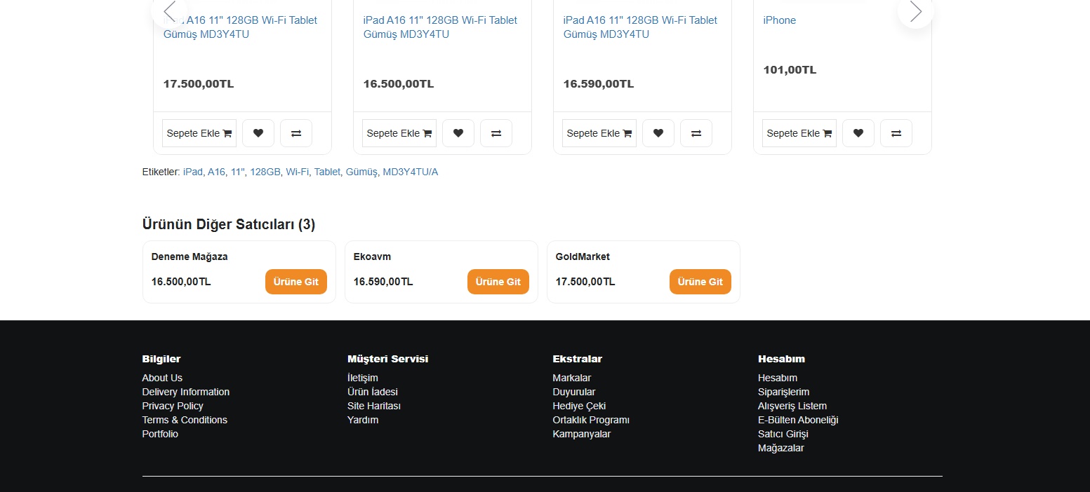Screen dimensions: 1090x492
Task: Open the iPhone product title link
Action: click(779, 20)
